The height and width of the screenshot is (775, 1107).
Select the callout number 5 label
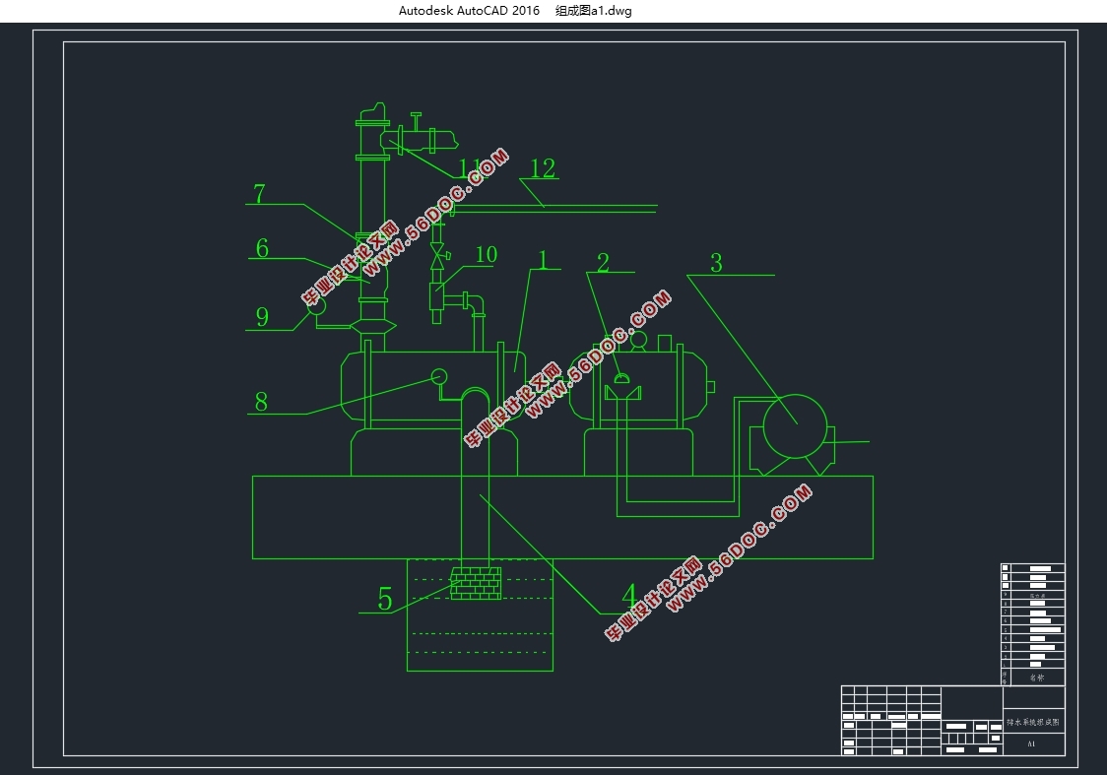point(385,600)
